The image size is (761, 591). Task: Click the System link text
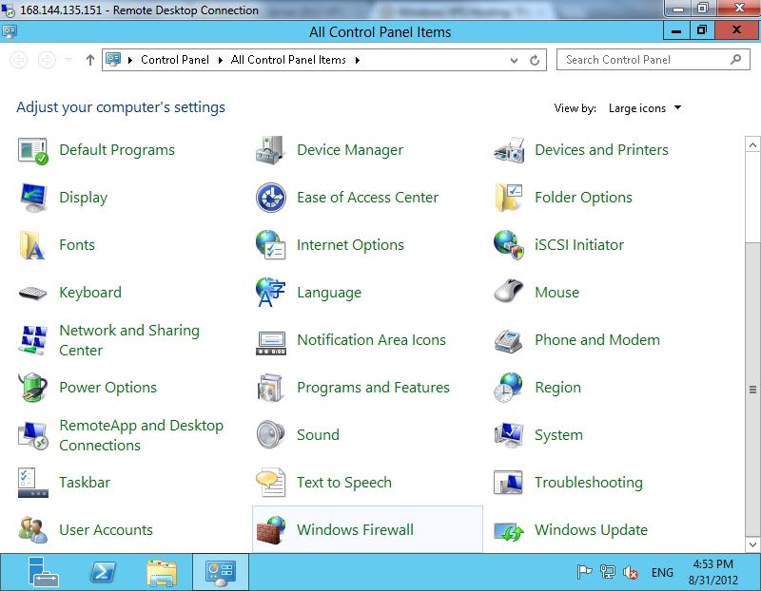pos(558,435)
